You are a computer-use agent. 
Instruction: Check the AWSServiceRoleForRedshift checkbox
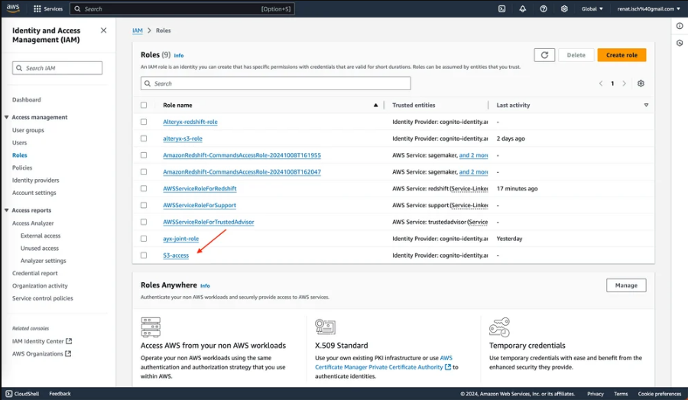pyautogui.click(x=144, y=188)
